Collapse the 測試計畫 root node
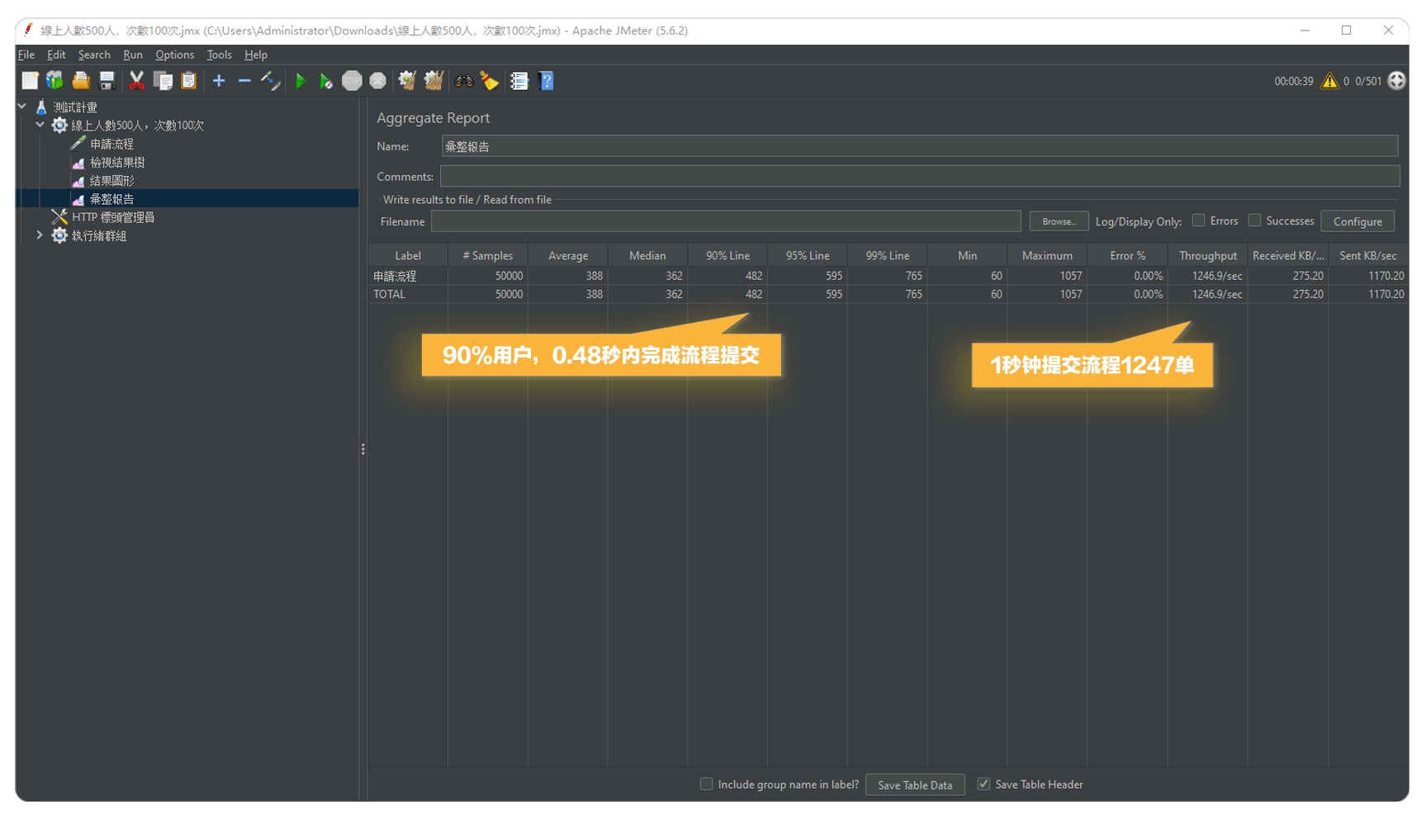Viewport: 1426px width, 815px height. 22,107
